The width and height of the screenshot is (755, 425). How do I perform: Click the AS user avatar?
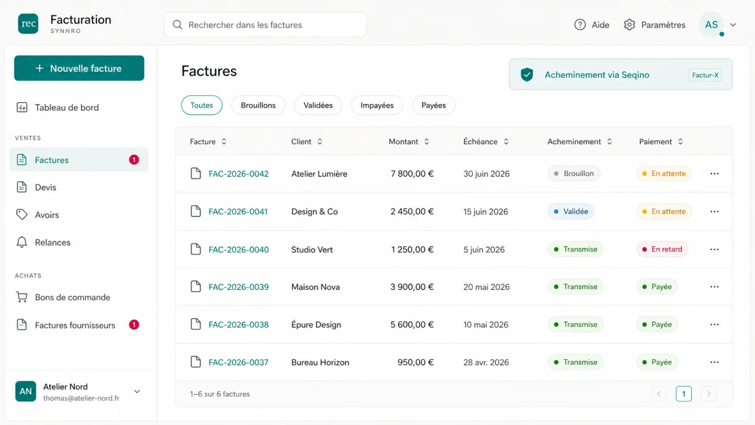point(712,25)
